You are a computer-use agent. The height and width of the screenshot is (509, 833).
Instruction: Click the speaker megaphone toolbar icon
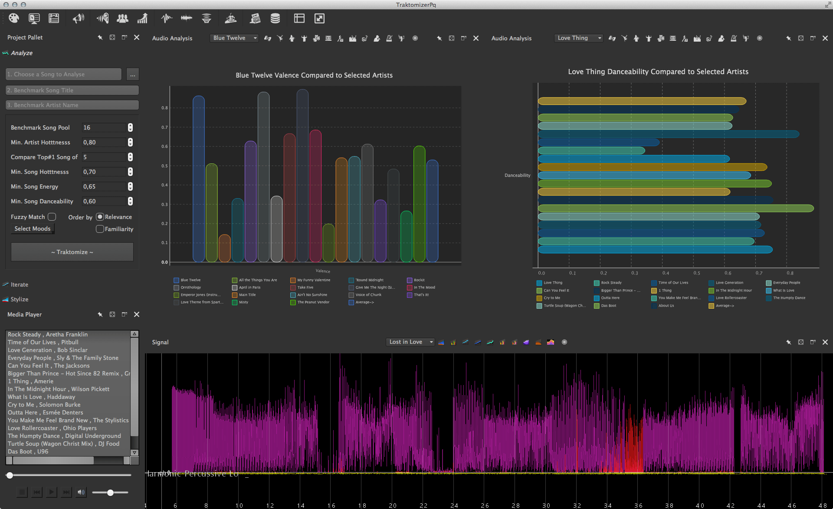point(78,18)
